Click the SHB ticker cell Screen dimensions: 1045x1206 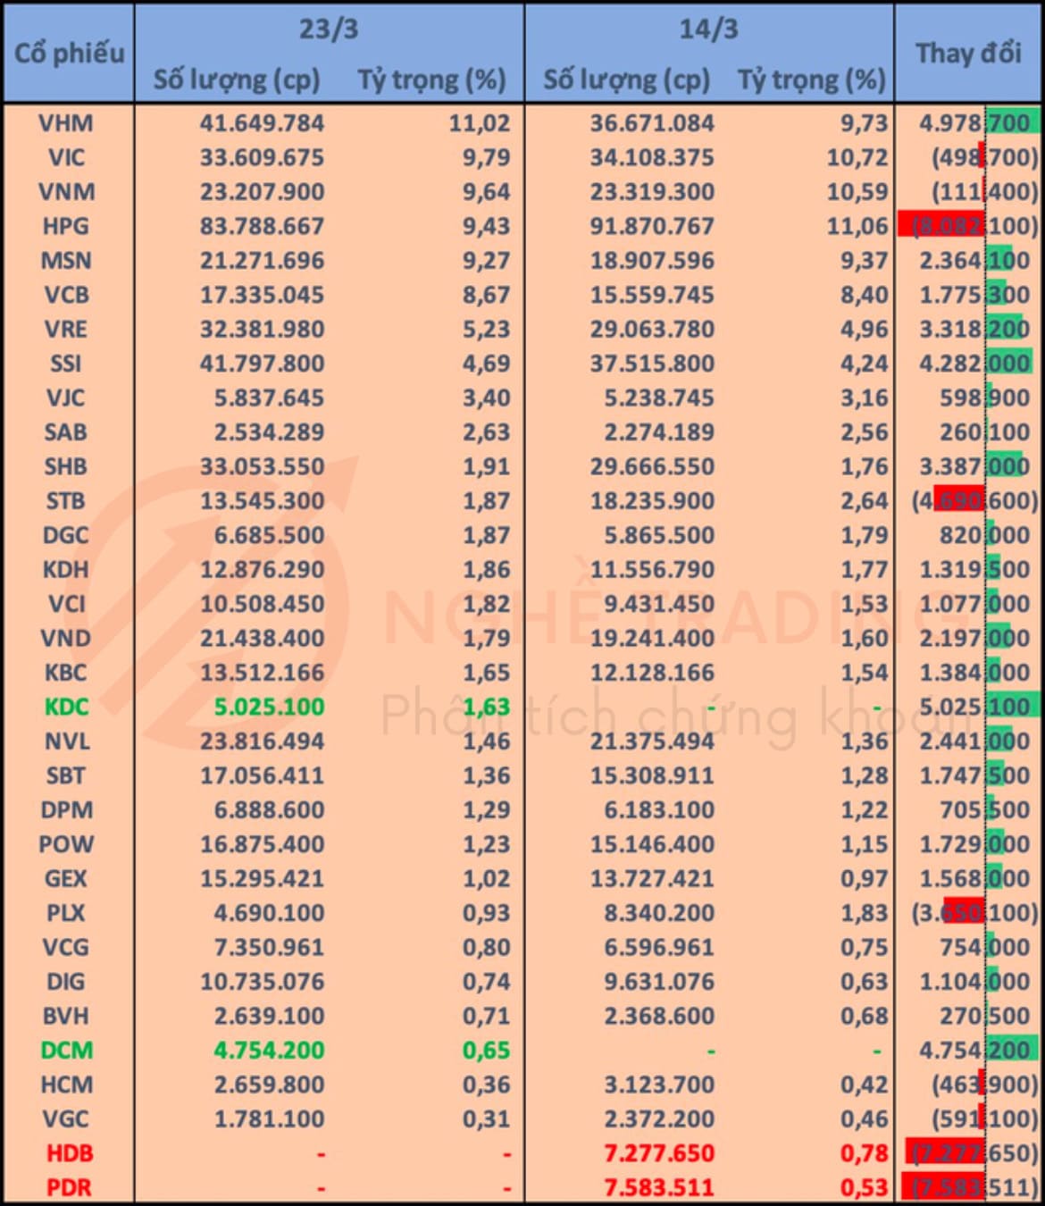pyautogui.click(x=66, y=466)
